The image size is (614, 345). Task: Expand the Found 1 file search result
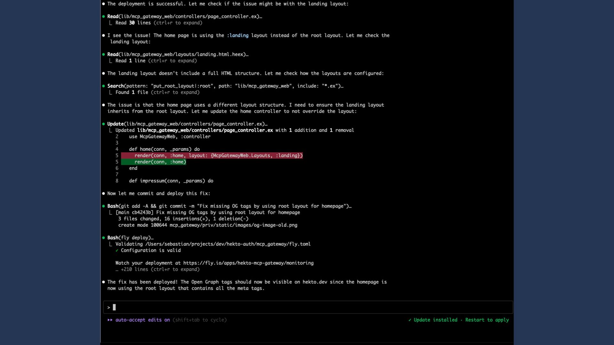pyautogui.click(x=157, y=92)
